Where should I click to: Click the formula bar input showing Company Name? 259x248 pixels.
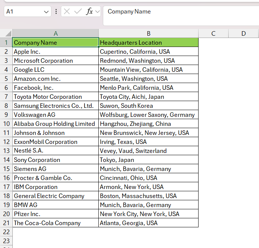181,16
